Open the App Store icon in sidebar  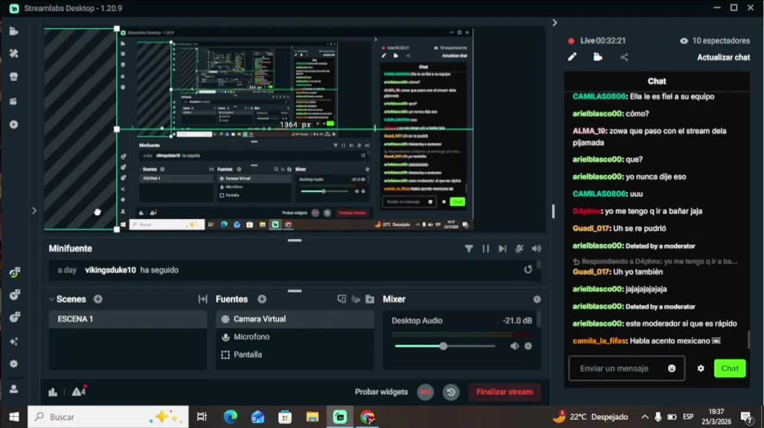tap(14, 77)
